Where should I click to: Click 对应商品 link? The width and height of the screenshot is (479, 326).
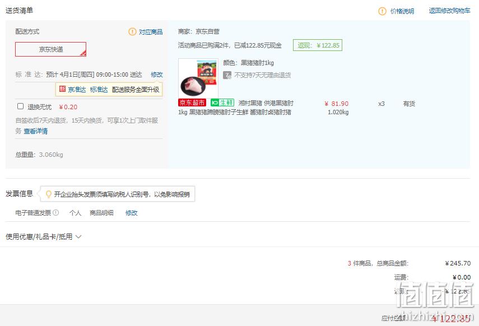[151, 32]
